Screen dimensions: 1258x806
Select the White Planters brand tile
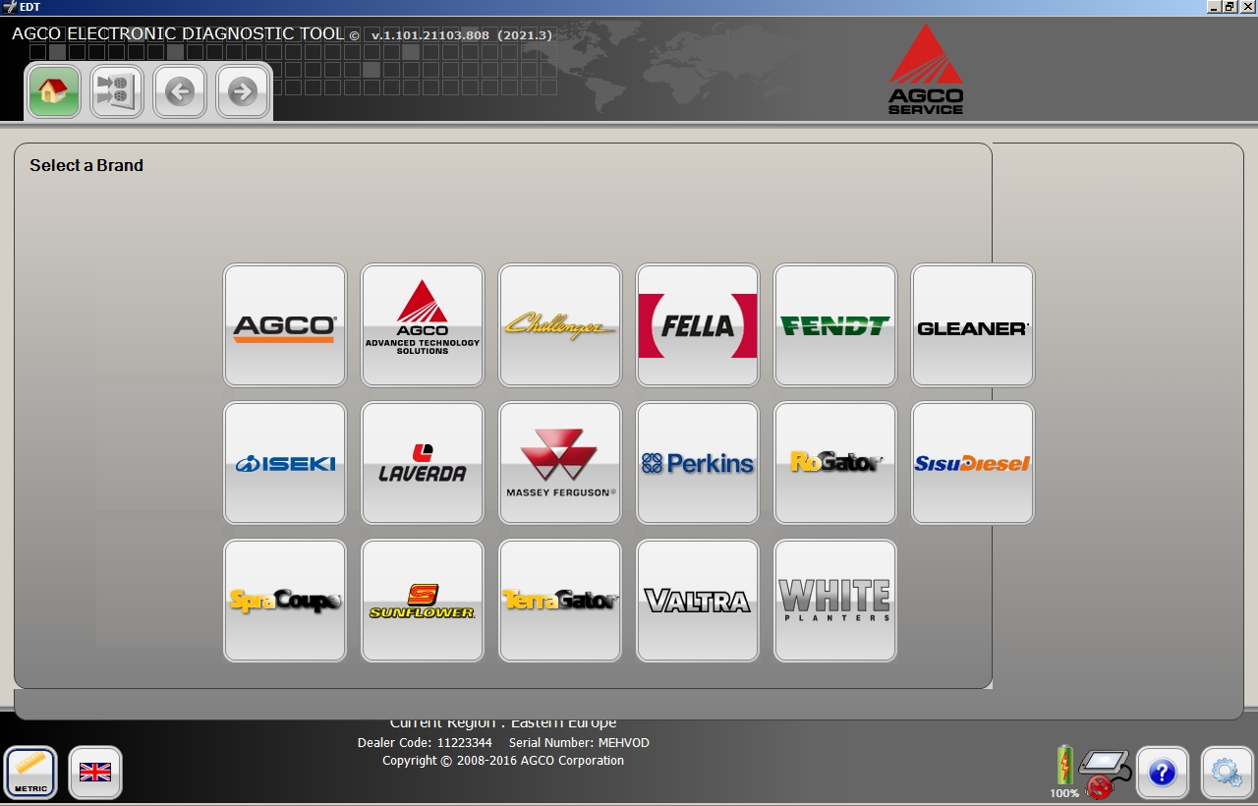coord(835,601)
